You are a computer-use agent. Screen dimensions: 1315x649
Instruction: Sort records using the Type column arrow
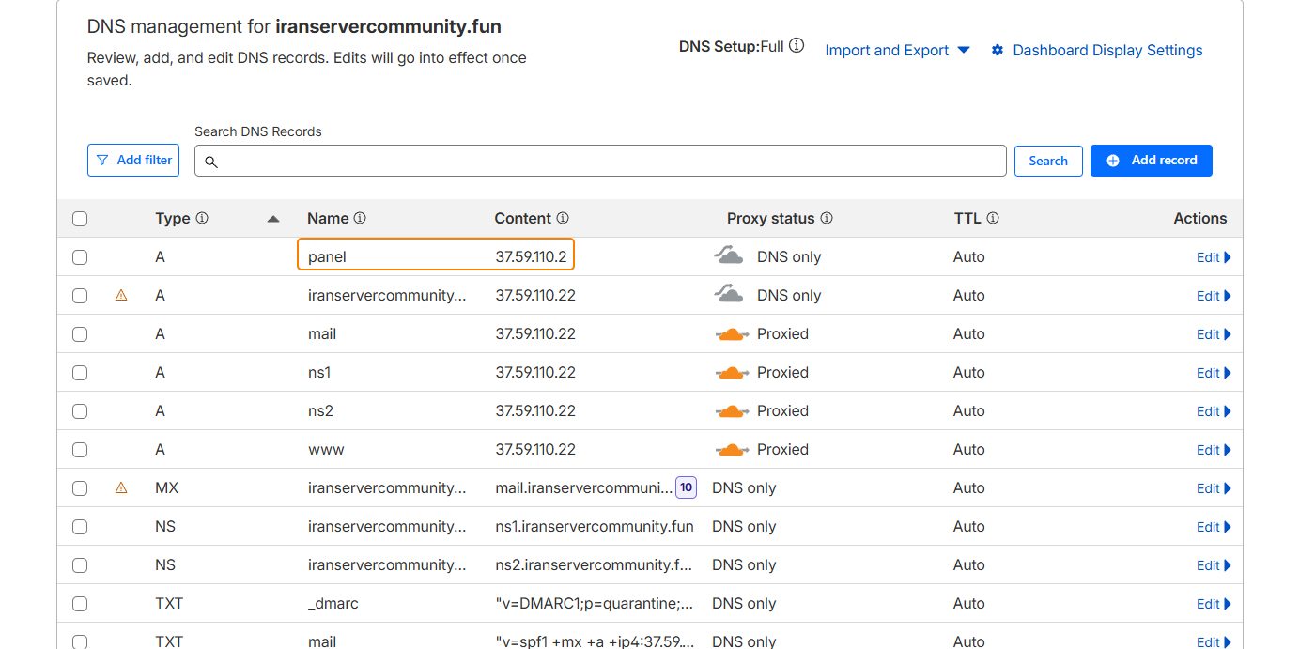point(273,219)
